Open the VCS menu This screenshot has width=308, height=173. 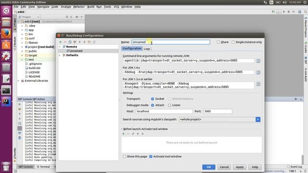point(116,7)
